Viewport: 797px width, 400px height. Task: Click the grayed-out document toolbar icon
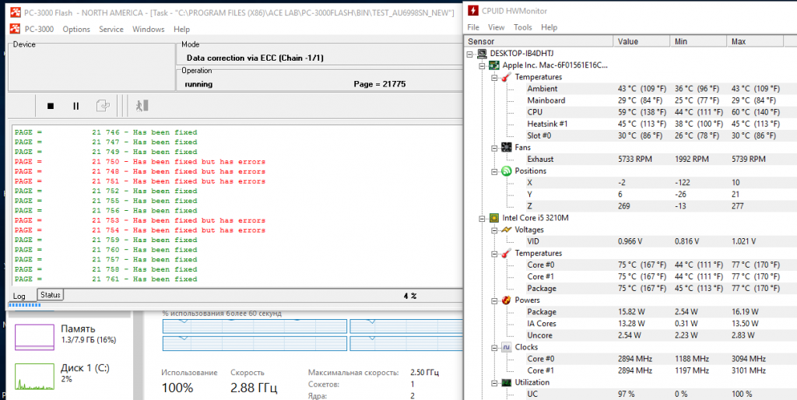tap(102, 106)
